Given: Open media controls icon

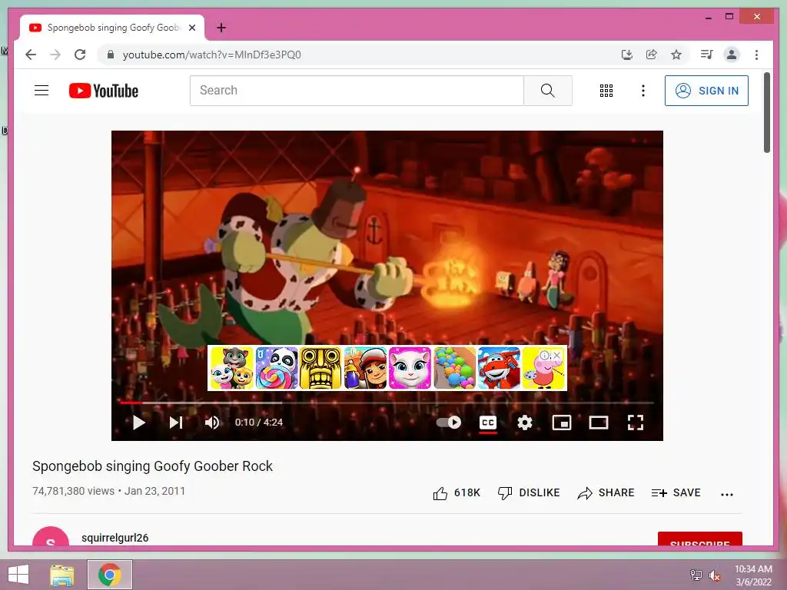Looking at the screenshot, I should (707, 55).
